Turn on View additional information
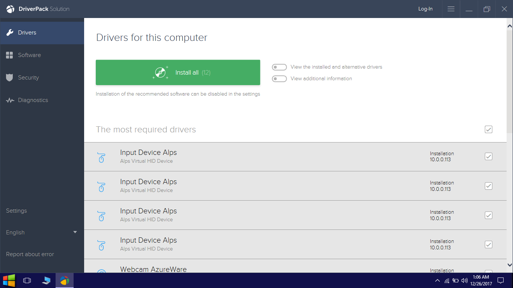 (x=279, y=79)
